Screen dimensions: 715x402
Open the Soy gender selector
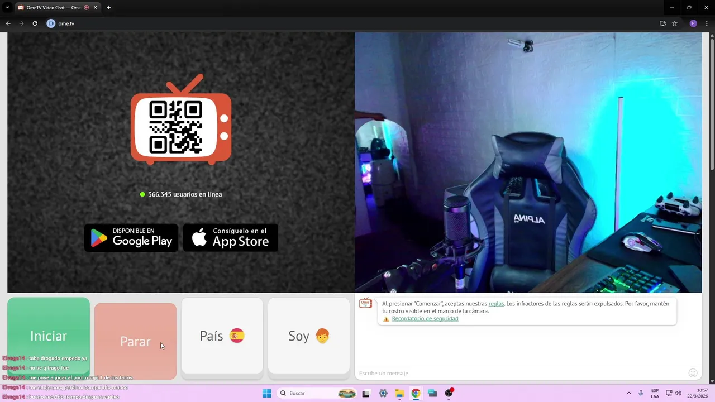(x=309, y=336)
